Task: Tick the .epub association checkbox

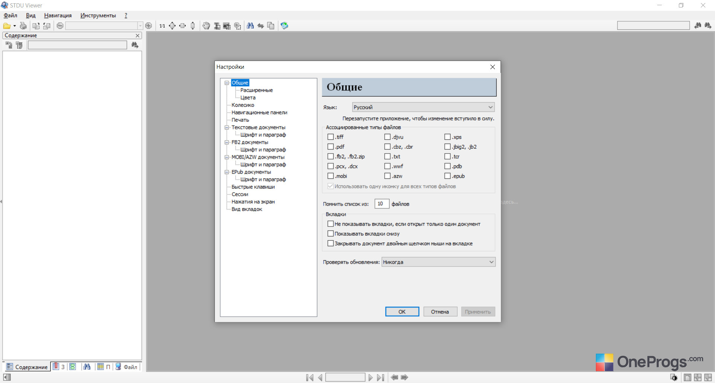Action: tap(448, 176)
